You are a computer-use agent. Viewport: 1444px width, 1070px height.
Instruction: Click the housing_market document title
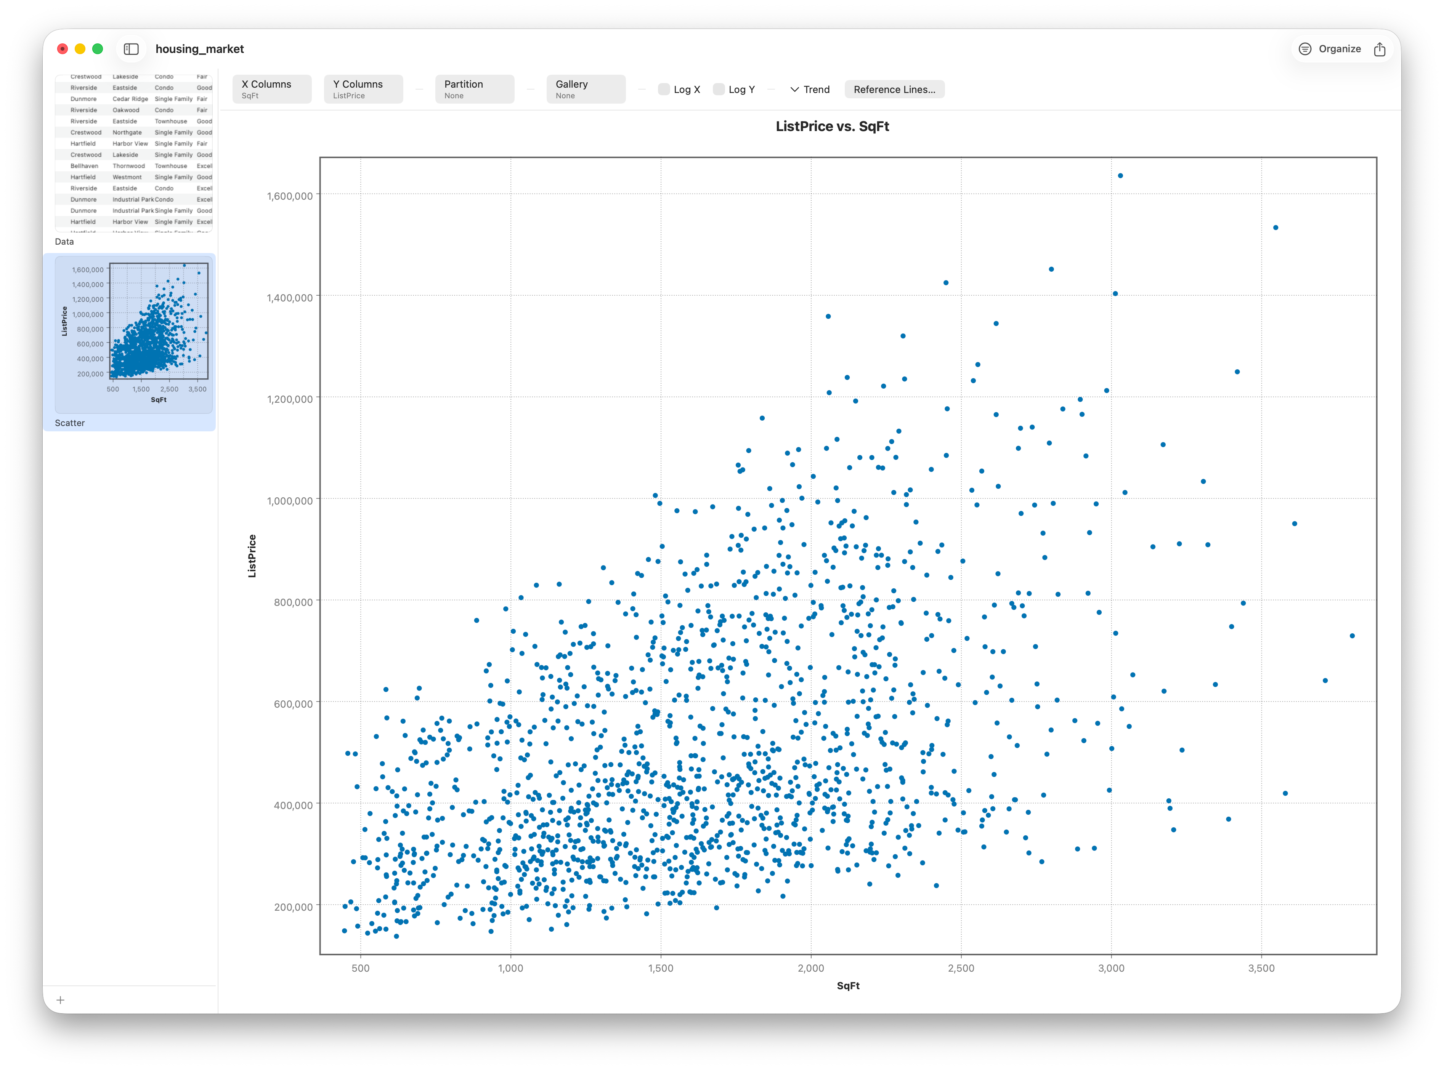pyautogui.click(x=199, y=49)
